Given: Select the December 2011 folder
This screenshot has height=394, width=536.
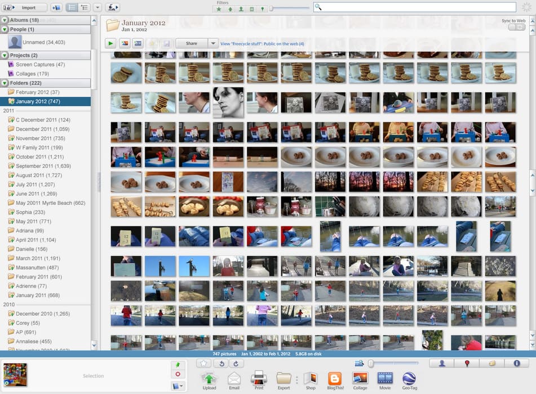Looking at the screenshot, I should click(42, 129).
